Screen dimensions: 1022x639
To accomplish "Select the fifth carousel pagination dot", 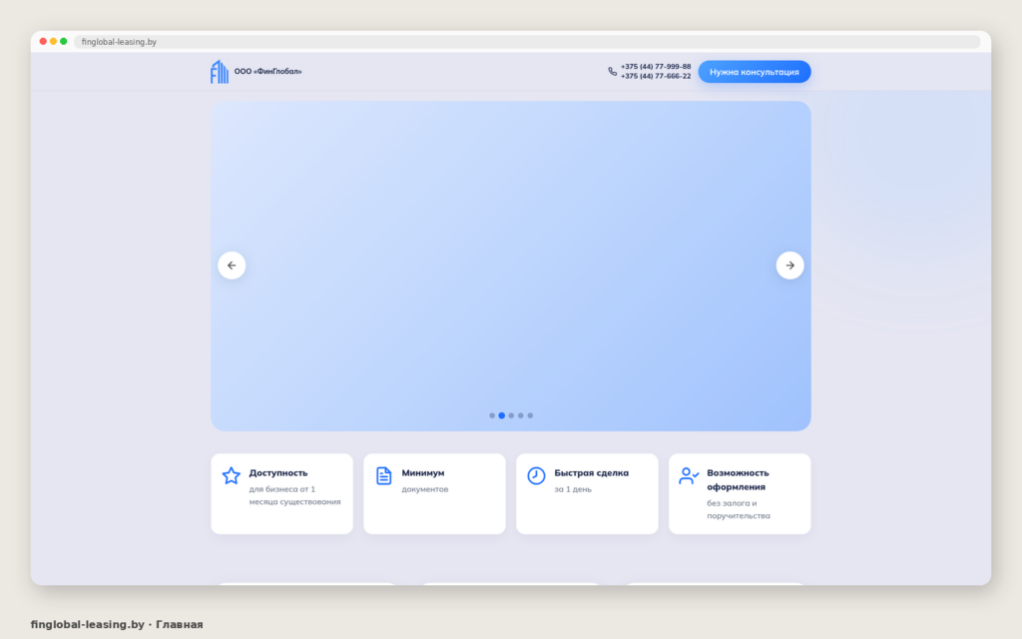I will point(530,415).
